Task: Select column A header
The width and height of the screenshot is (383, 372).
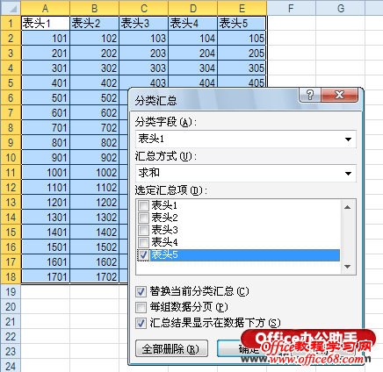Action: click(x=46, y=8)
